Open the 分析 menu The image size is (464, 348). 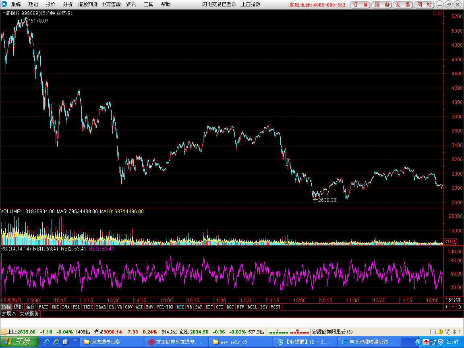tap(68, 4)
